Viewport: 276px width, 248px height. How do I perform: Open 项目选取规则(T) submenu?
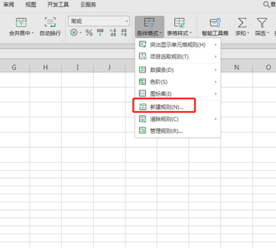pos(178,57)
